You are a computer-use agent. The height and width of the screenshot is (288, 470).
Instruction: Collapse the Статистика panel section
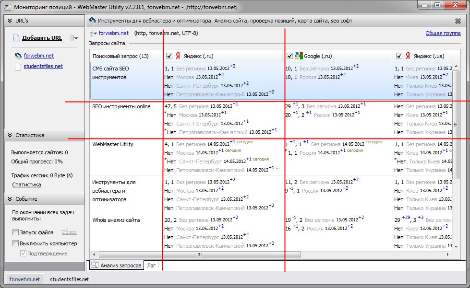point(10,136)
